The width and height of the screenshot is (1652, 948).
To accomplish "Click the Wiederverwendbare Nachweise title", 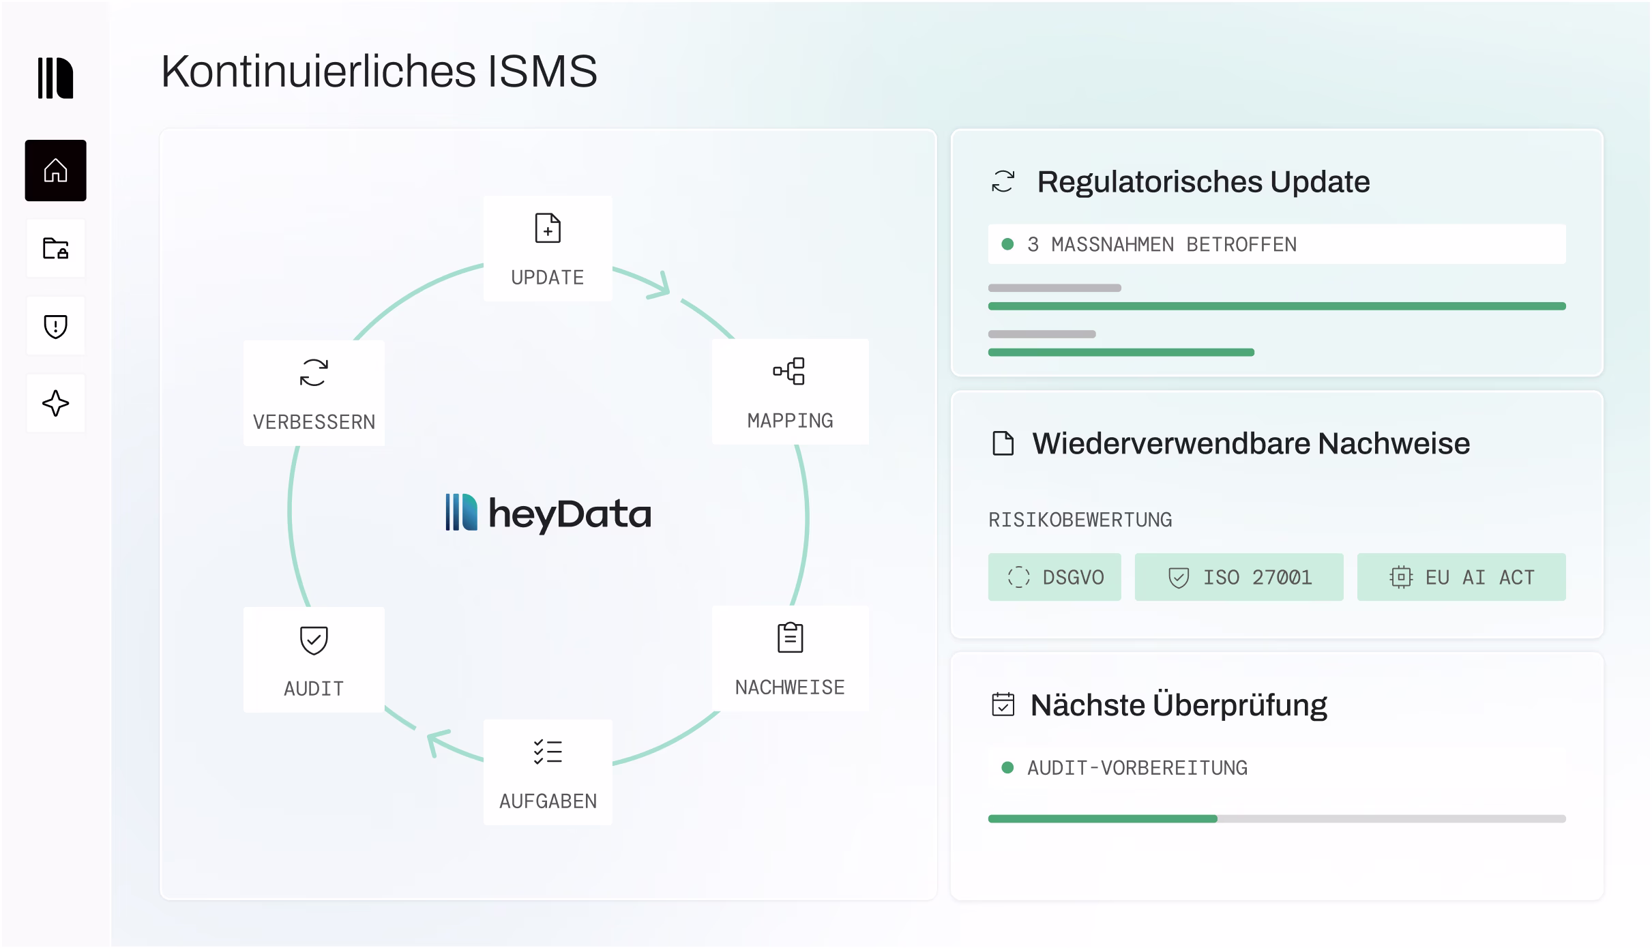I will (x=1251, y=443).
